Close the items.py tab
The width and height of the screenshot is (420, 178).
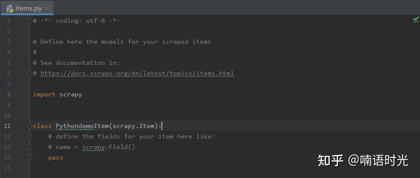pos(47,8)
